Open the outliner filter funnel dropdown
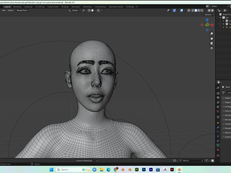Image resolution: width=231 pixels, height=173 pixels. pyautogui.click(x=207, y=161)
